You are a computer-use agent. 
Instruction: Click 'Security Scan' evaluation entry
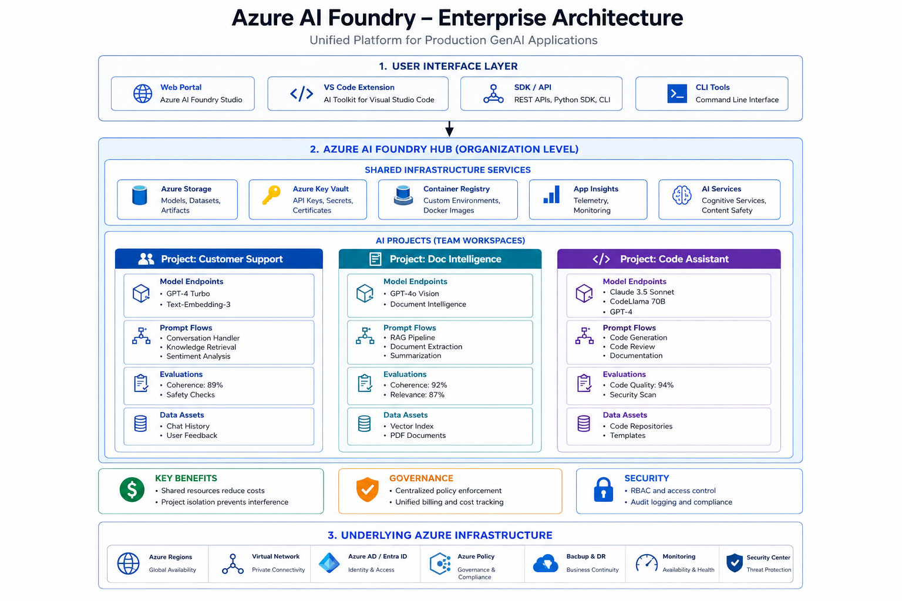633,395
